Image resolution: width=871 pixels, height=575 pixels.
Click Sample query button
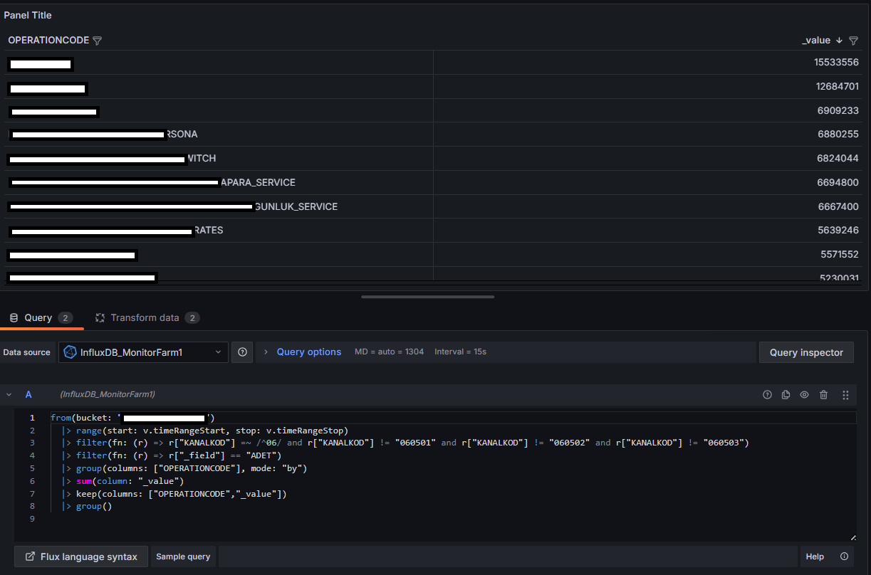(x=183, y=556)
